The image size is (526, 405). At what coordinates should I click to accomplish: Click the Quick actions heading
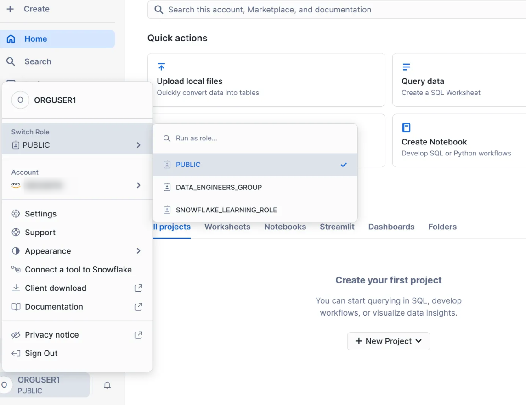click(177, 38)
